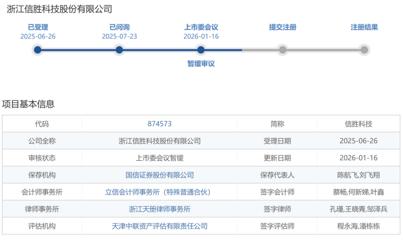This screenshot has height=241, width=403.
Task: Click the 已问询 stage node on the timeline
Action: coord(119,49)
